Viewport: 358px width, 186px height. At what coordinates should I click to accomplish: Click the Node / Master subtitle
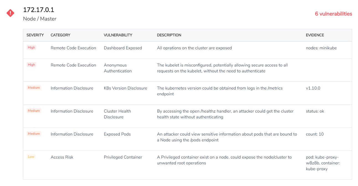pyautogui.click(x=40, y=19)
